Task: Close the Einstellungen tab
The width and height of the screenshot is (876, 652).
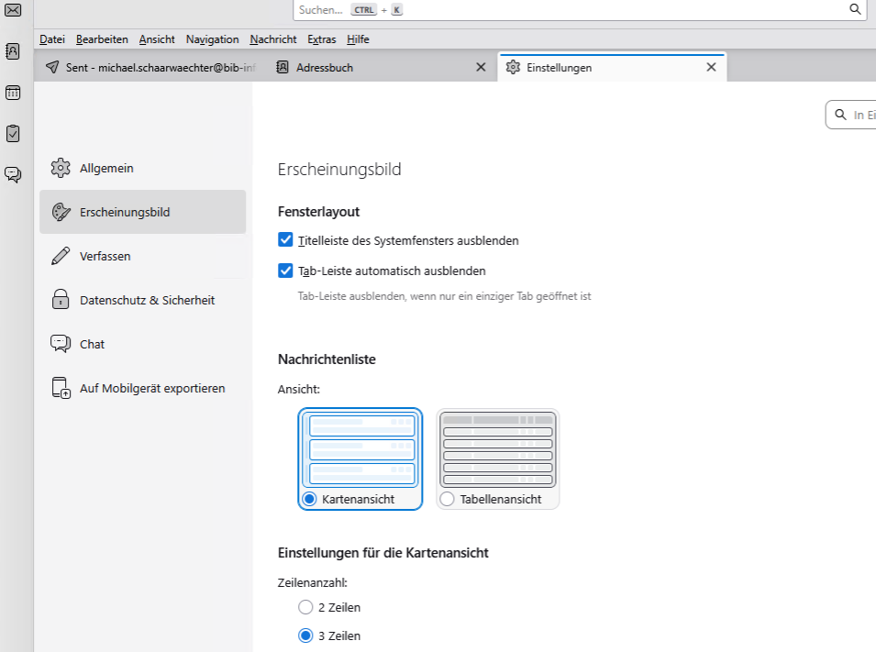Action: pos(710,67)
